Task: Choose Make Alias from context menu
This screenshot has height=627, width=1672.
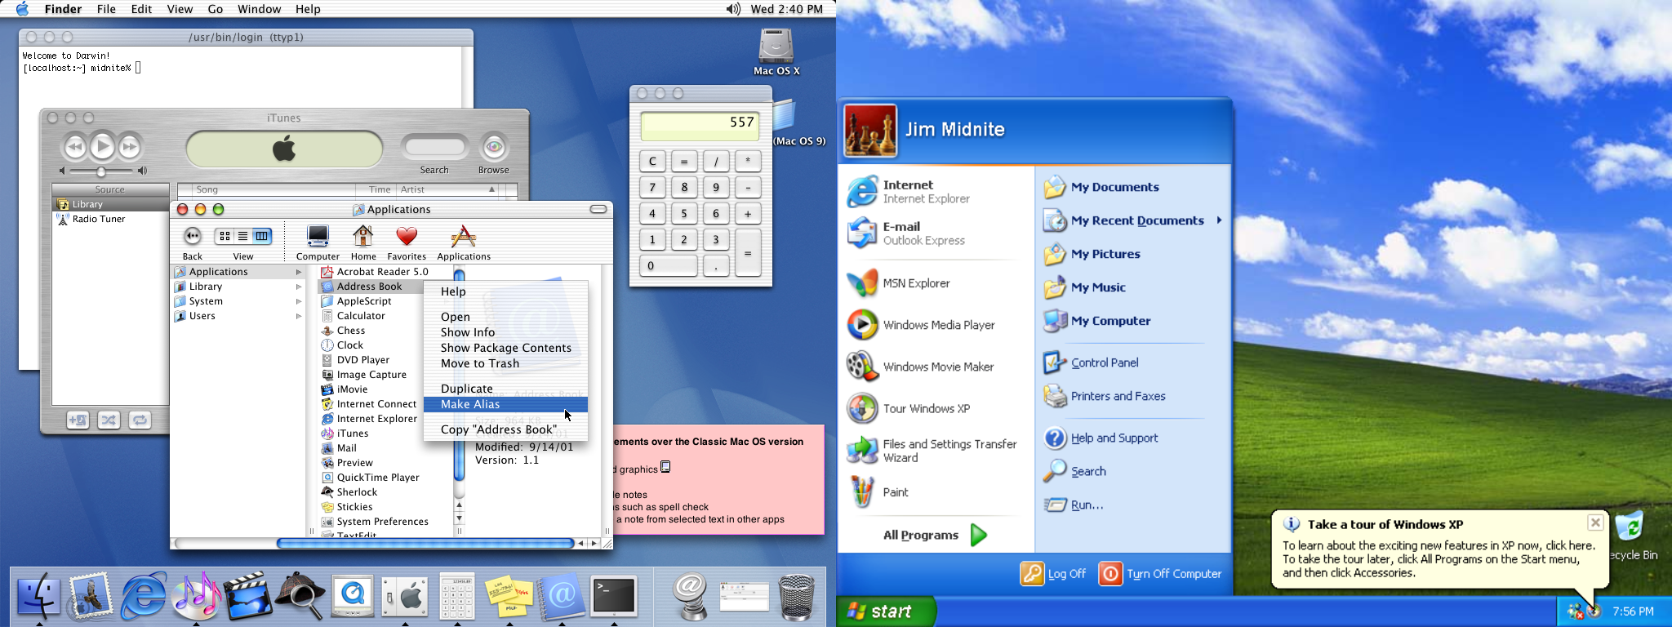Action: [x=505, y=404]
